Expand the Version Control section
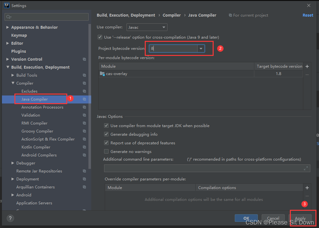This screenshot has width=319, height=228. [x=8, y=59]
